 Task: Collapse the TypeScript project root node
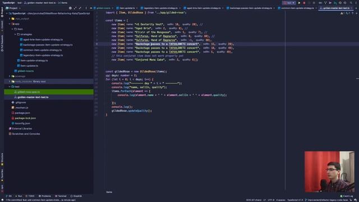click(x=7, y=13)
